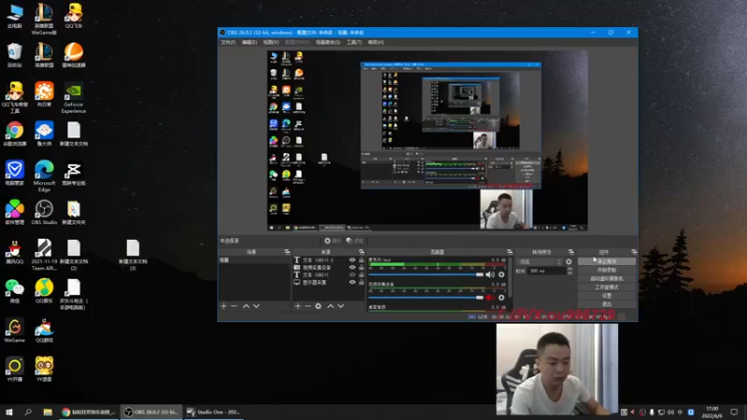Open the 工具(T) menu
Image resolution: width=747 pixels, height=420 pixels.
click(x=354, y=42)
